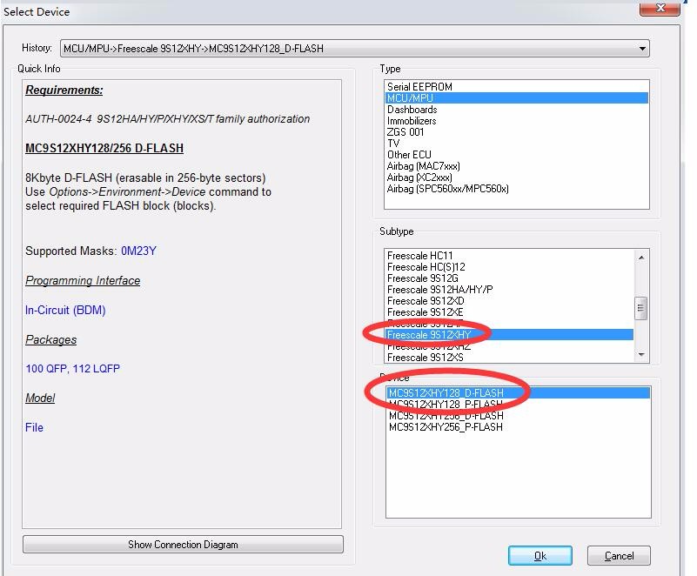Image resolution: width=697 pixels, height=576 pixels.
Task: Click In-Circuit (BDM) interface text
Action: (65, 310)
